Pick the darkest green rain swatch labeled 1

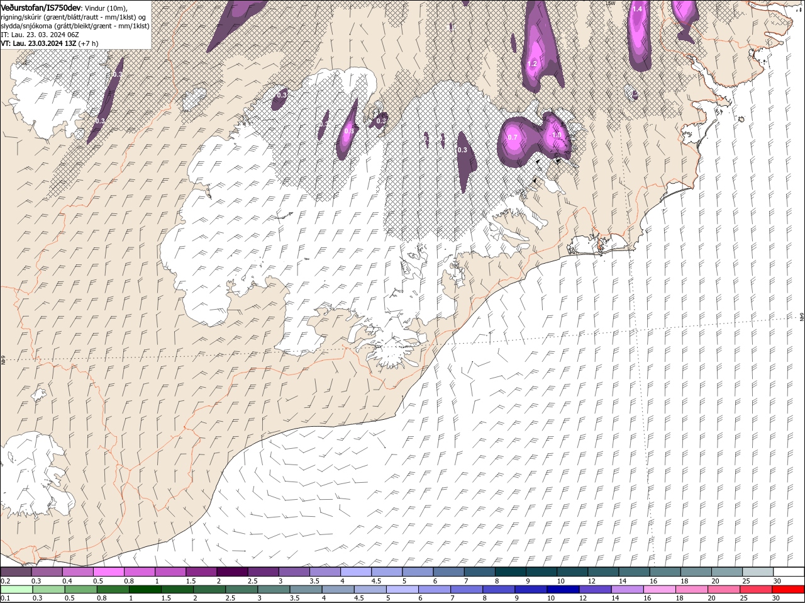(145, 590)
